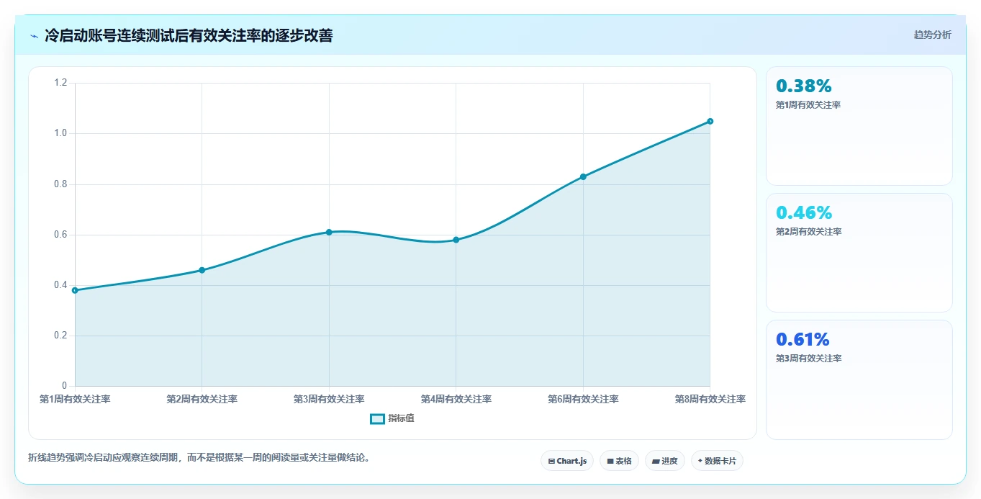Click x-axis label 第4周有效关注率
This screenshot has width=981, height=499.
[x=456, y=399]
